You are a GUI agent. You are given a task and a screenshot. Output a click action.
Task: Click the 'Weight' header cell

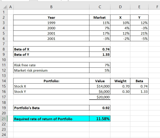[x=120, y=81]
